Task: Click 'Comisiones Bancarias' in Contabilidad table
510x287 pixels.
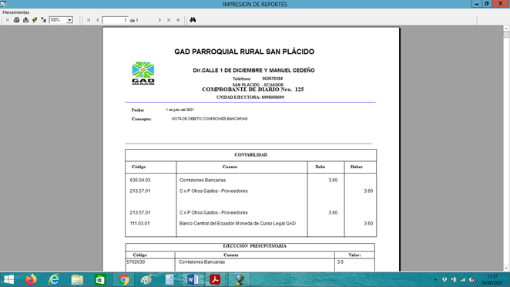Action: [x=203, y=181]
